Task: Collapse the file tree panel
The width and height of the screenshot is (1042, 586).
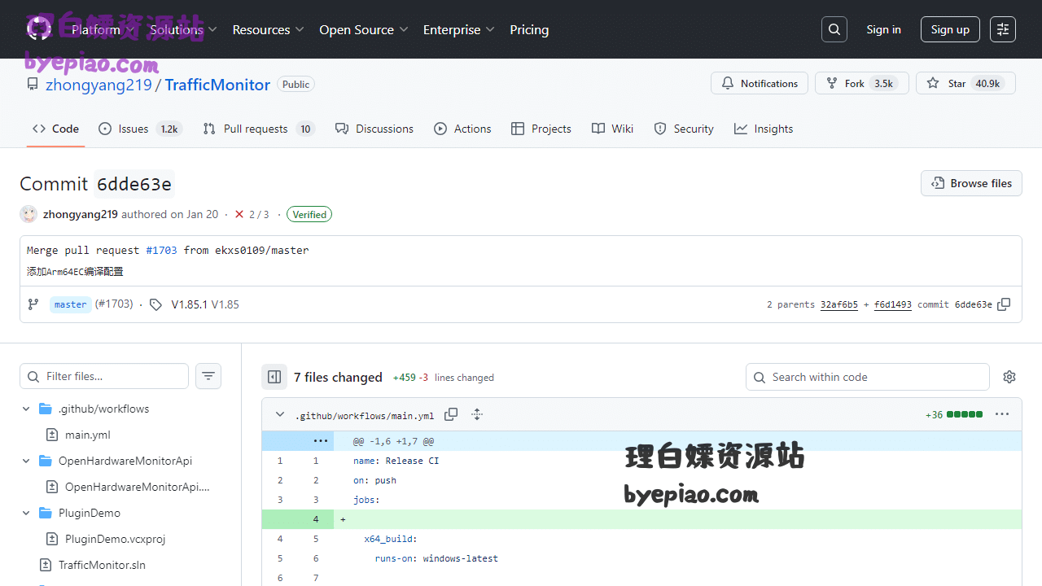Action: click(274, 377)
